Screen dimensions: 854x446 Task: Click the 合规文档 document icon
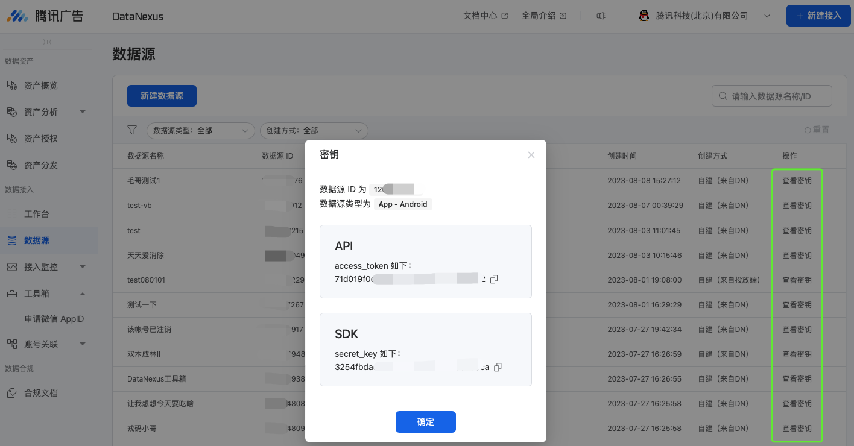tap(12, 393)
